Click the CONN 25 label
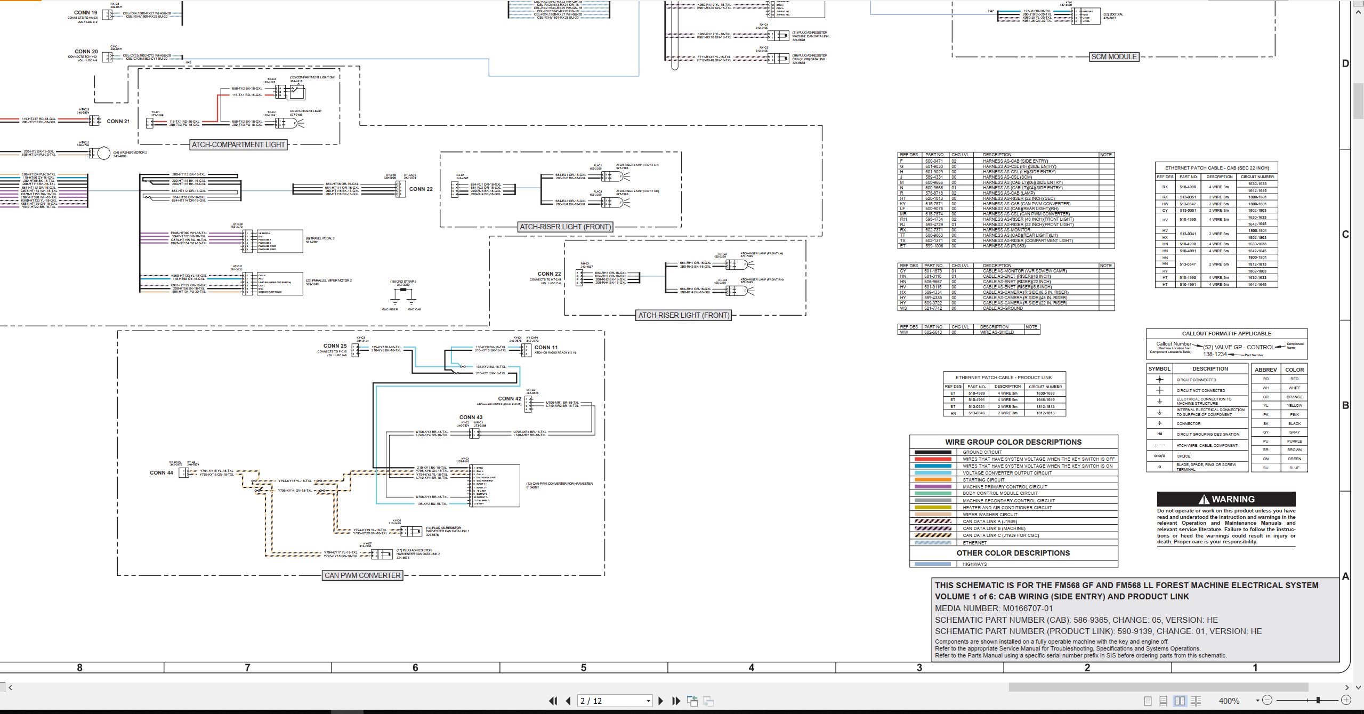The width and height of the screenshot is (1364, 714). (335, 346)
